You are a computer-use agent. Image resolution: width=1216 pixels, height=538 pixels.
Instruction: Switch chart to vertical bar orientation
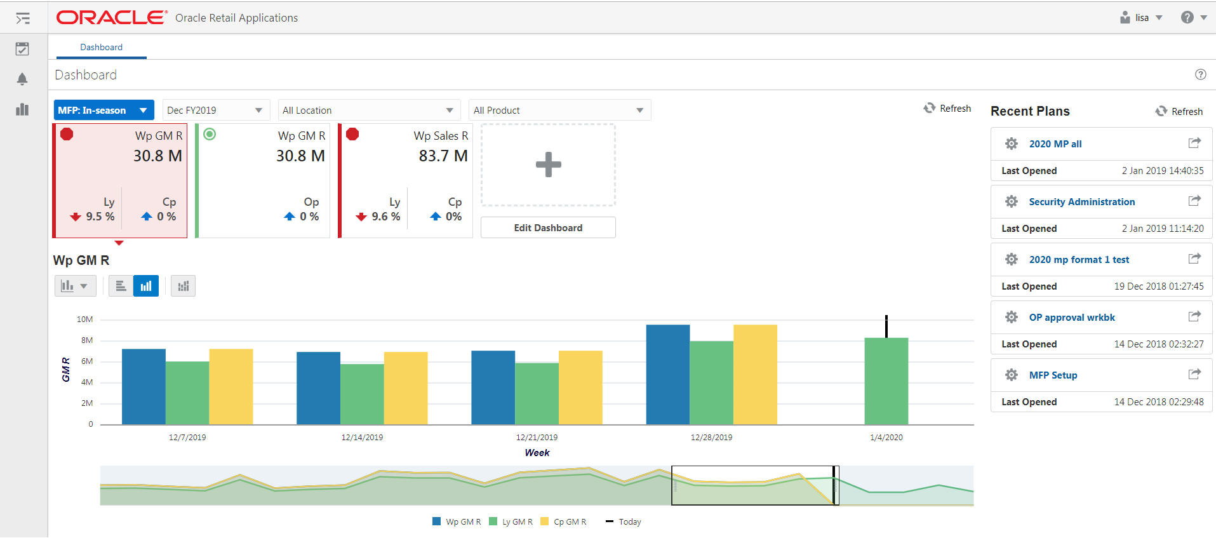[x=146, y=286]
